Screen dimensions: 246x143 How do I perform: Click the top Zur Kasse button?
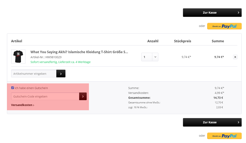[x=212, y=13]
